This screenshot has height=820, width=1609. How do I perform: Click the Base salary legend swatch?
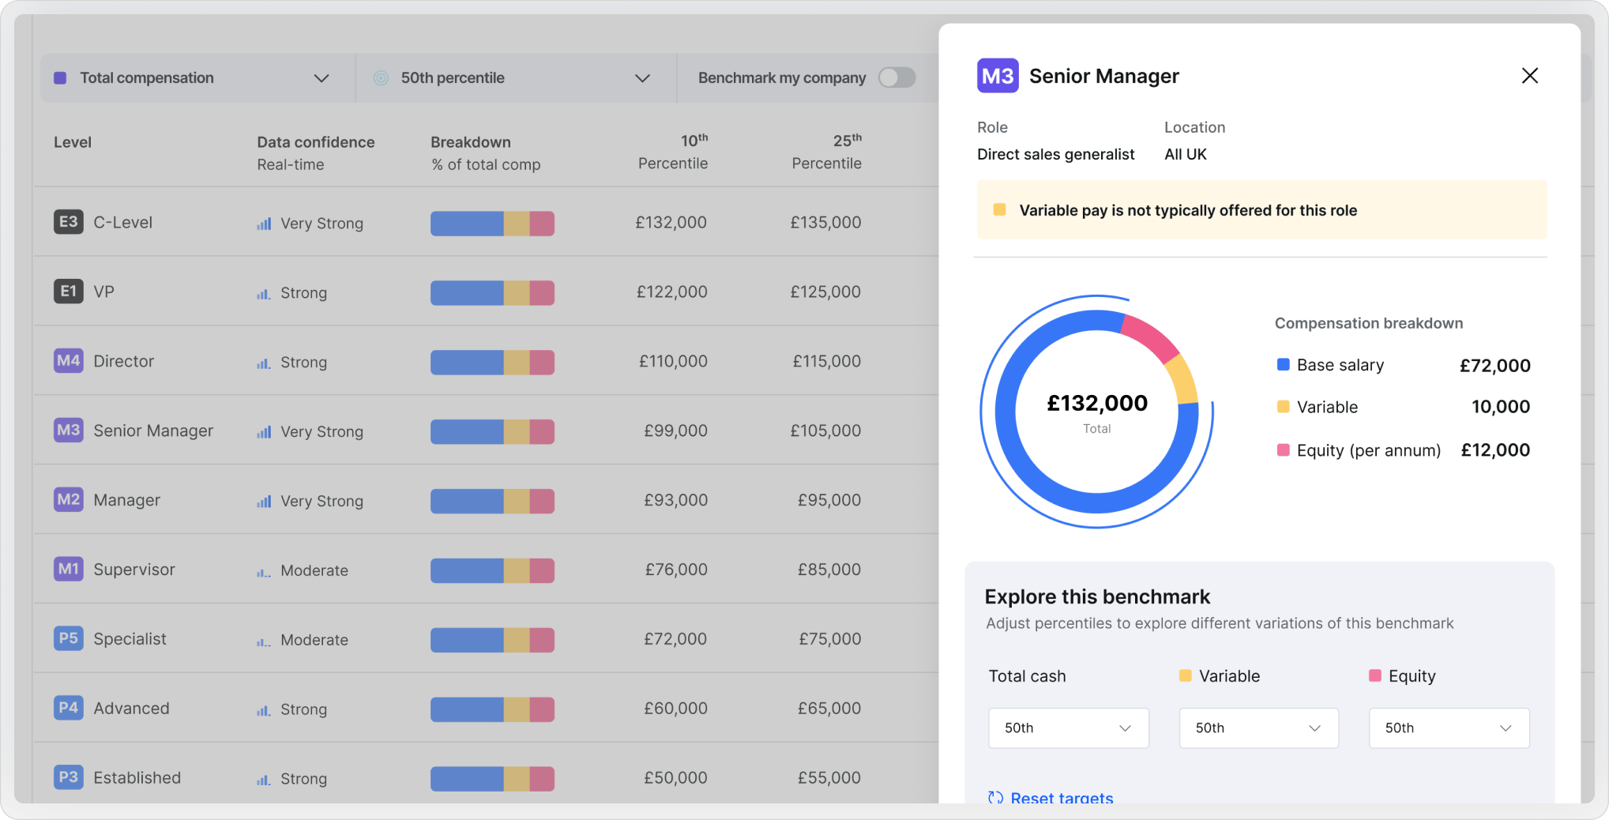pos(1283,364)
